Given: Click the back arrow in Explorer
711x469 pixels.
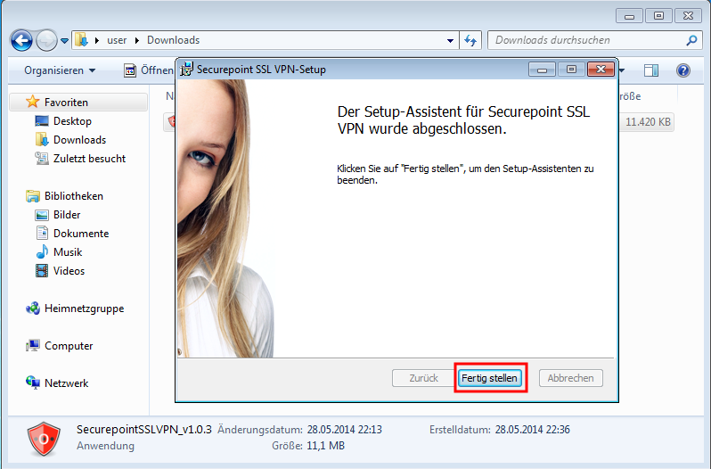Looking at the screenshot, I should coord(21,40).
